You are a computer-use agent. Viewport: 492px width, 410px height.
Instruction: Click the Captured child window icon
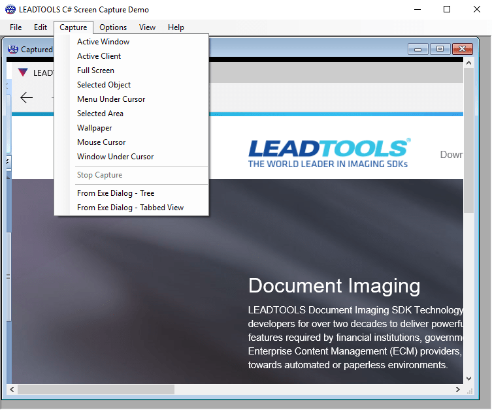tap(13, 49)
